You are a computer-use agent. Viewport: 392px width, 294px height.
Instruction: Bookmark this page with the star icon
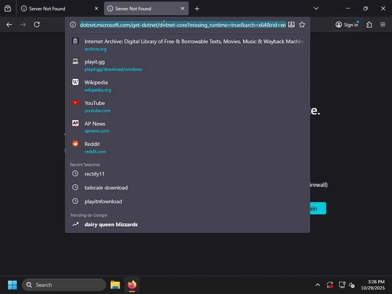[x=302, y=24]
